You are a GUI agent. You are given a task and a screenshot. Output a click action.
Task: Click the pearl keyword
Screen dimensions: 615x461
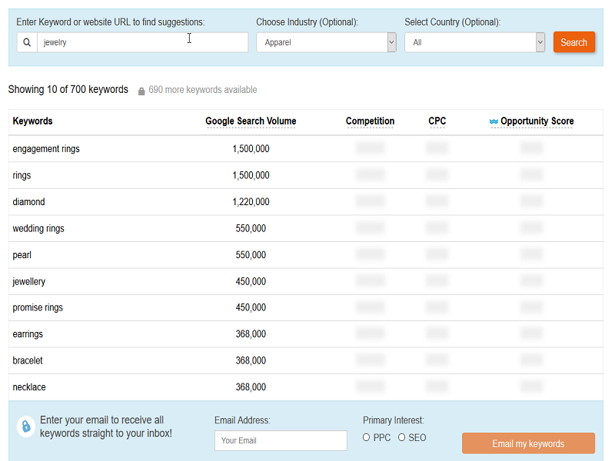pos(22,255)
